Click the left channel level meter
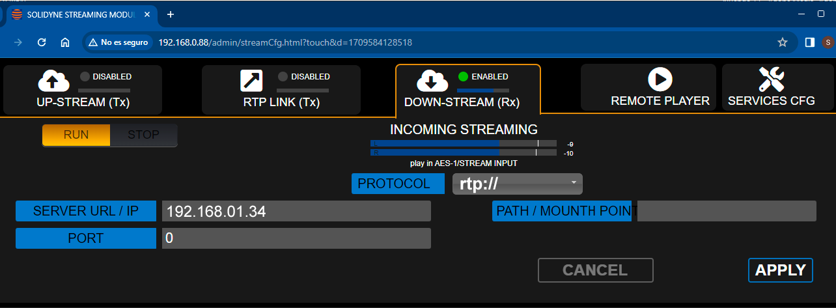 pos(464,143)
